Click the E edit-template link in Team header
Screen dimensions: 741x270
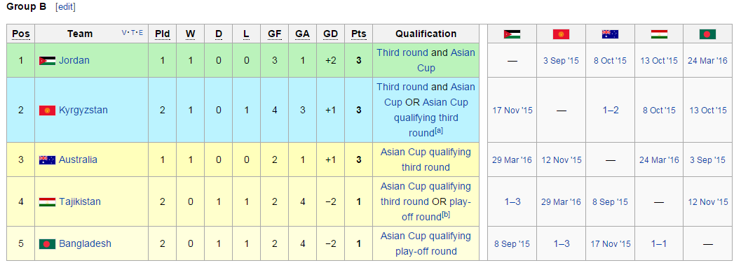click(x=140, y=33)
